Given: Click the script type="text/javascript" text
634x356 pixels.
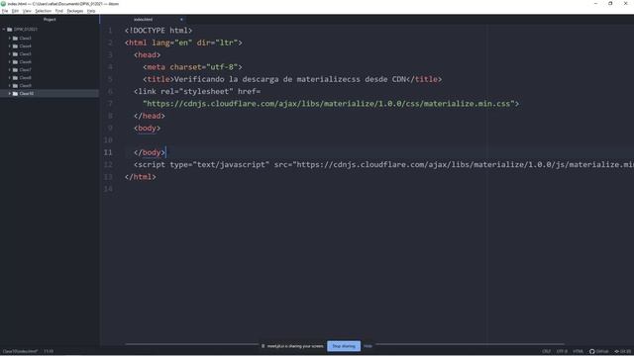Looking at the screenshot, I should coord(201,165).
